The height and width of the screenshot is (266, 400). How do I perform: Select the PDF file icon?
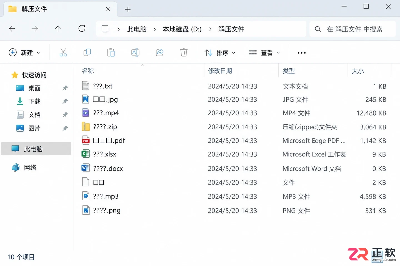[x=86, y=140]
